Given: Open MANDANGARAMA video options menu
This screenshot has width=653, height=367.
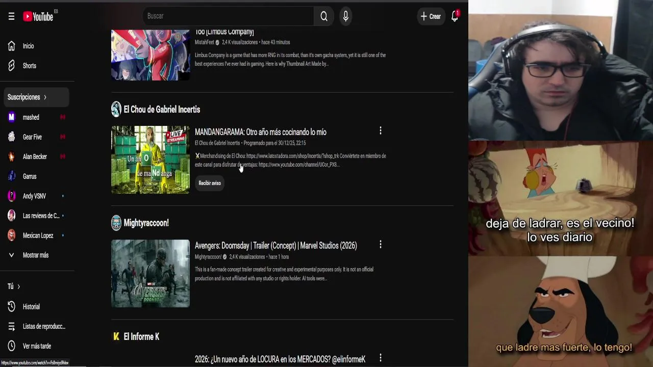Looking at the screenshot, I should coord(380,131).
